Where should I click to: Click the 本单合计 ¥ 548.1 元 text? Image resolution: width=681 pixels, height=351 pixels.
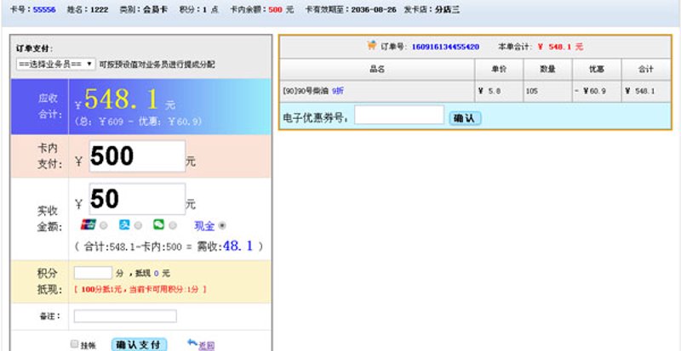coord(541,47)
